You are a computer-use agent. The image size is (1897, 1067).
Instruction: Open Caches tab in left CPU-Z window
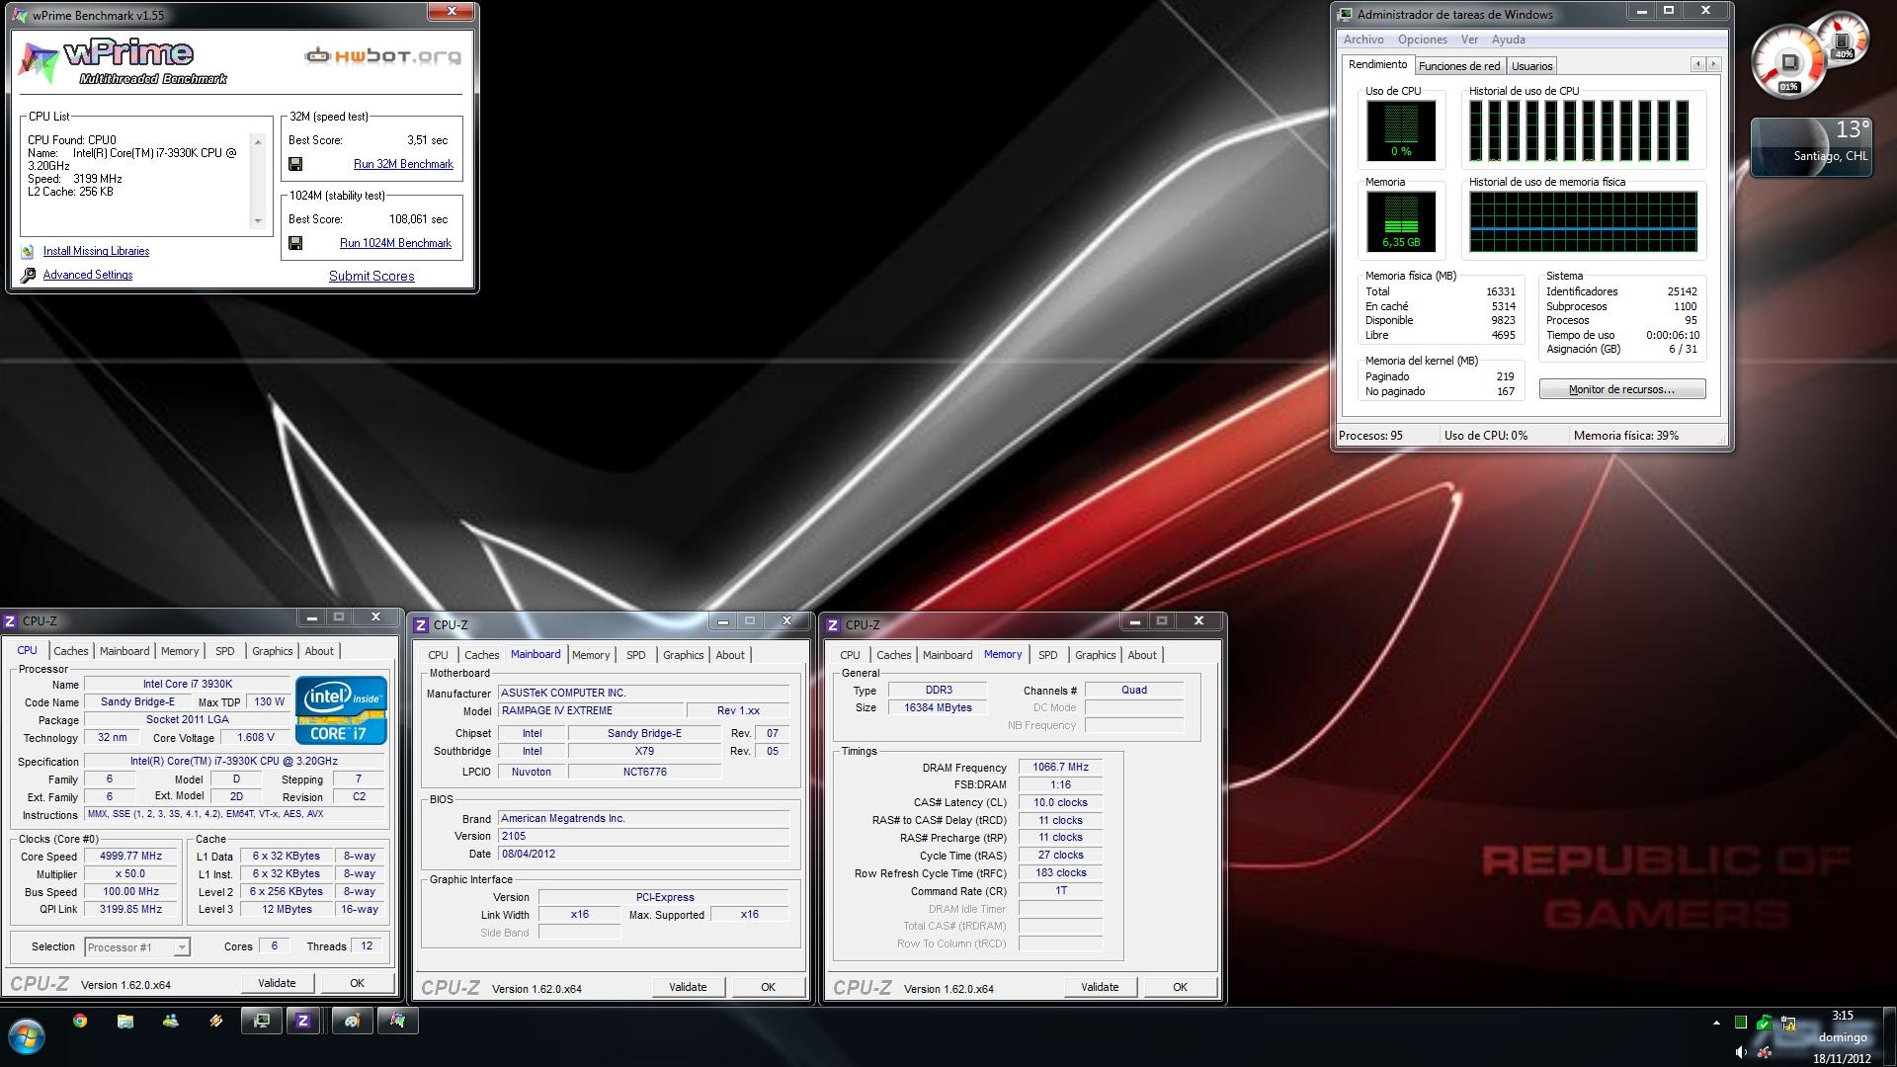[71, 651]
